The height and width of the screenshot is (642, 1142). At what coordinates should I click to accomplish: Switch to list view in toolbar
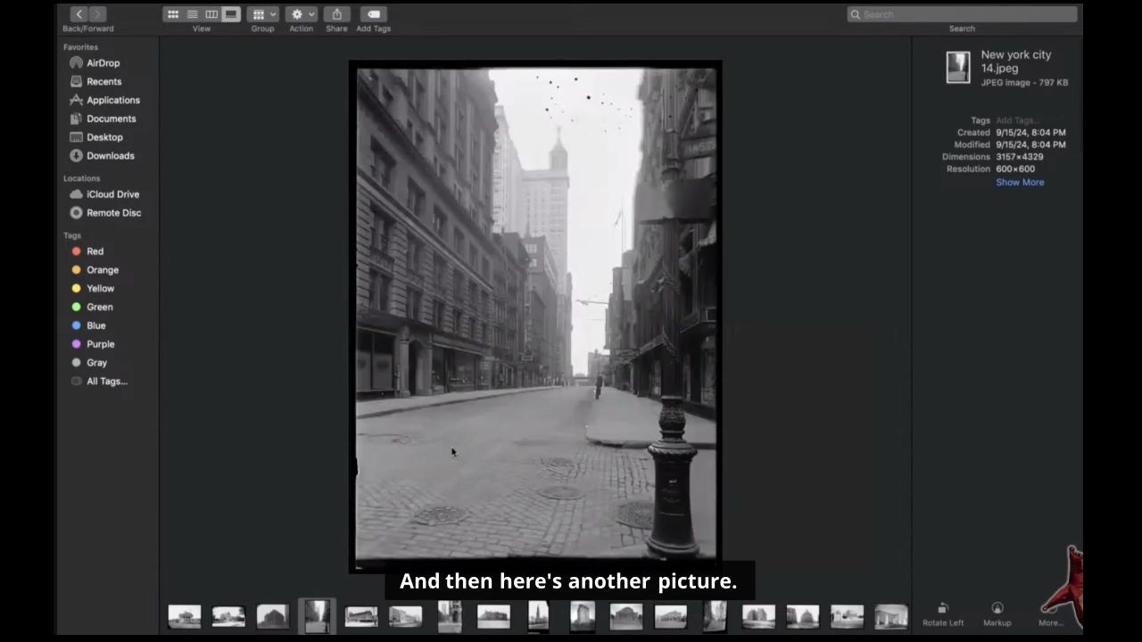pos(192,14)
